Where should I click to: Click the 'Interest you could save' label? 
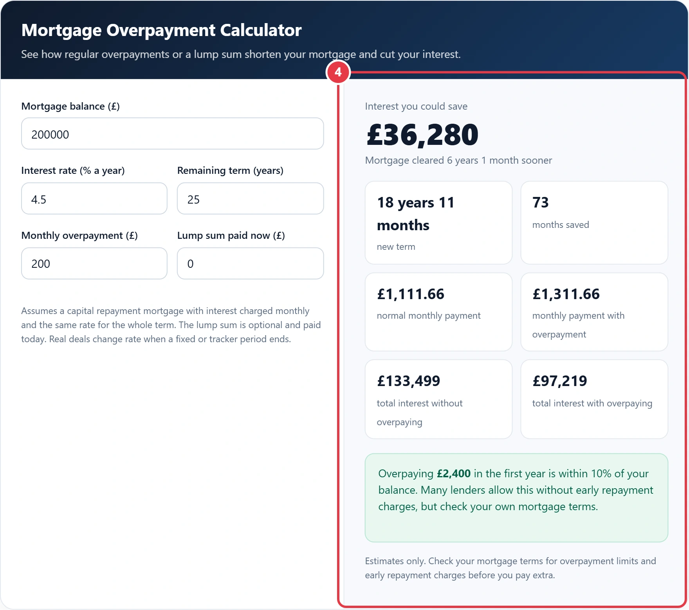416,106
